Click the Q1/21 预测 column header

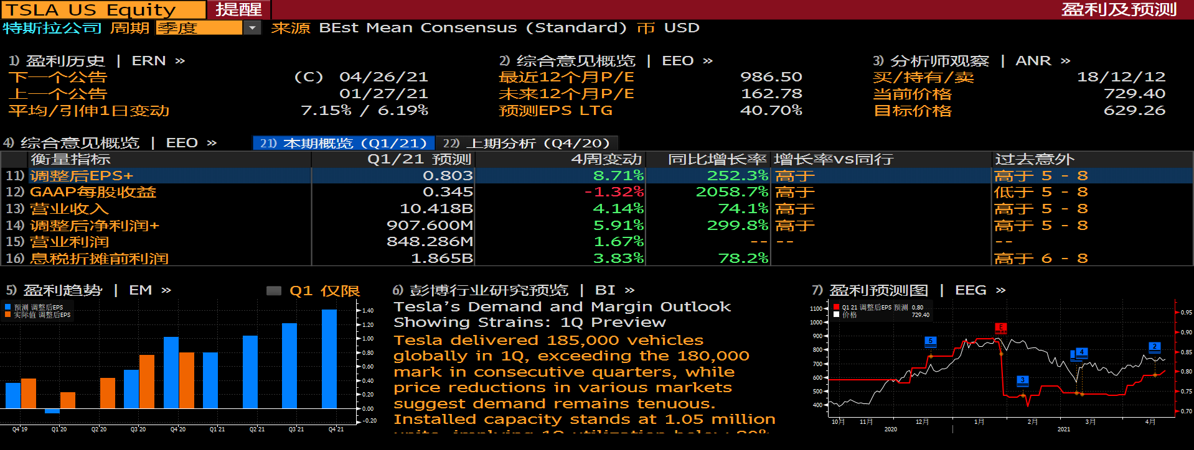(419, 159)
